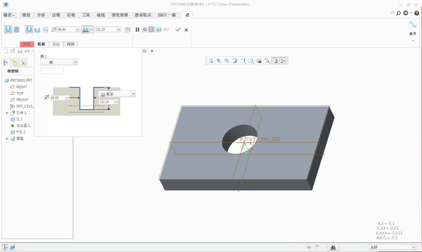
Task: Expand the 引伸 1 feature in the model tree
Action: pyautogui.click(x=7, y=113)
